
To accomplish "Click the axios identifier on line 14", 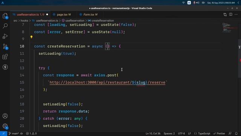I will coord(99,75).
